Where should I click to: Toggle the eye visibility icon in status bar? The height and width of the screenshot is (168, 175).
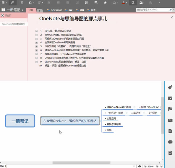tap(140, 166)
